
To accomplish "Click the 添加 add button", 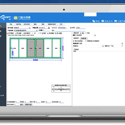I will (x=11, y=24).
